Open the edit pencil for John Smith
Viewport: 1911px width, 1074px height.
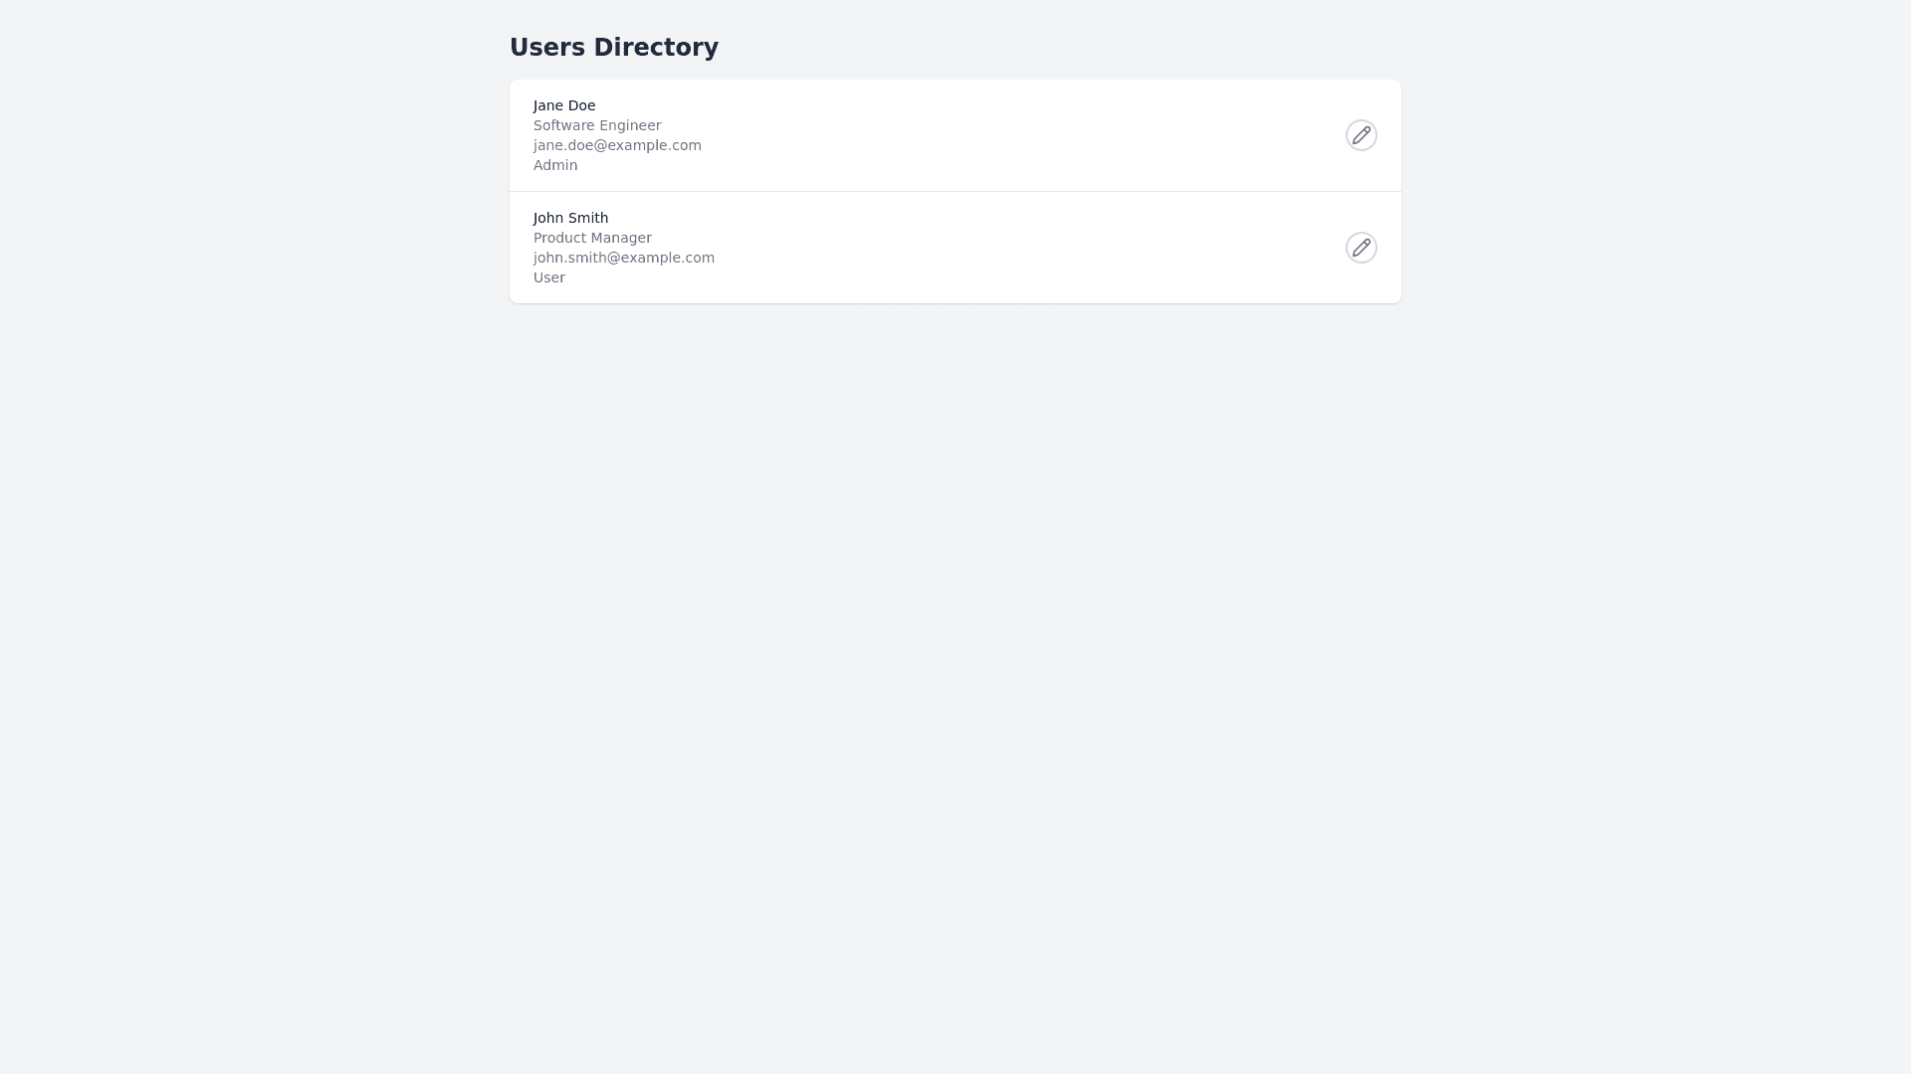[1361, 248]
